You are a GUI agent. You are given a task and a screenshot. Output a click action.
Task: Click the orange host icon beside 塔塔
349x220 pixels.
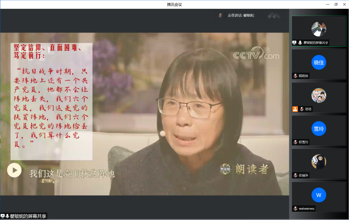(x=295, y=109)
